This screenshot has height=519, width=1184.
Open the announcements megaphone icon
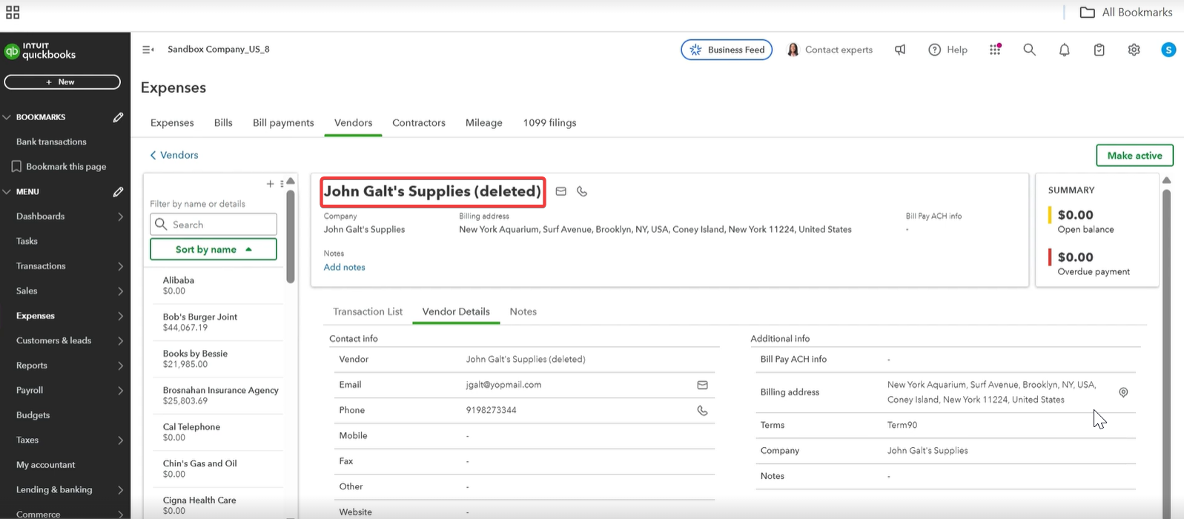(900, 50)
